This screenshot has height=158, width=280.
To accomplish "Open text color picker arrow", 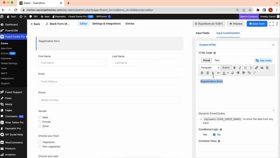I will (x=228, y=73).
